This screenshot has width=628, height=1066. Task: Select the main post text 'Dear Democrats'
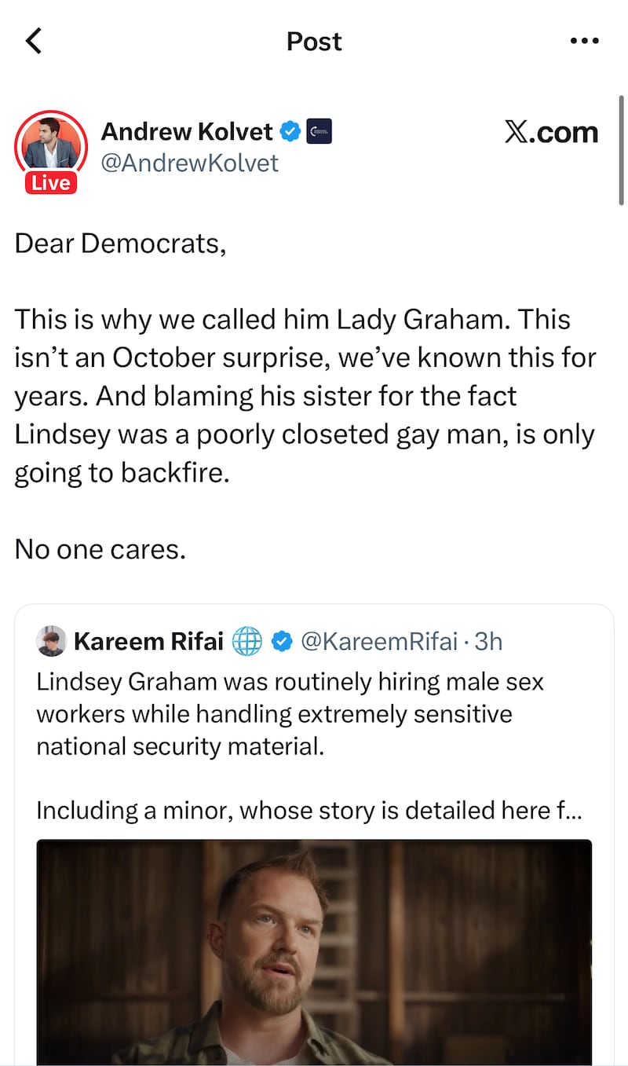point(121,244)
